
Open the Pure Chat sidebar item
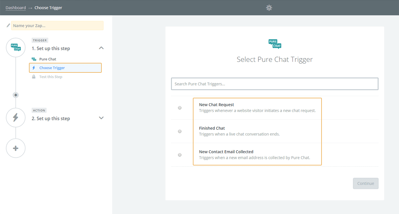pyautogui.click(x=48, y=59)
